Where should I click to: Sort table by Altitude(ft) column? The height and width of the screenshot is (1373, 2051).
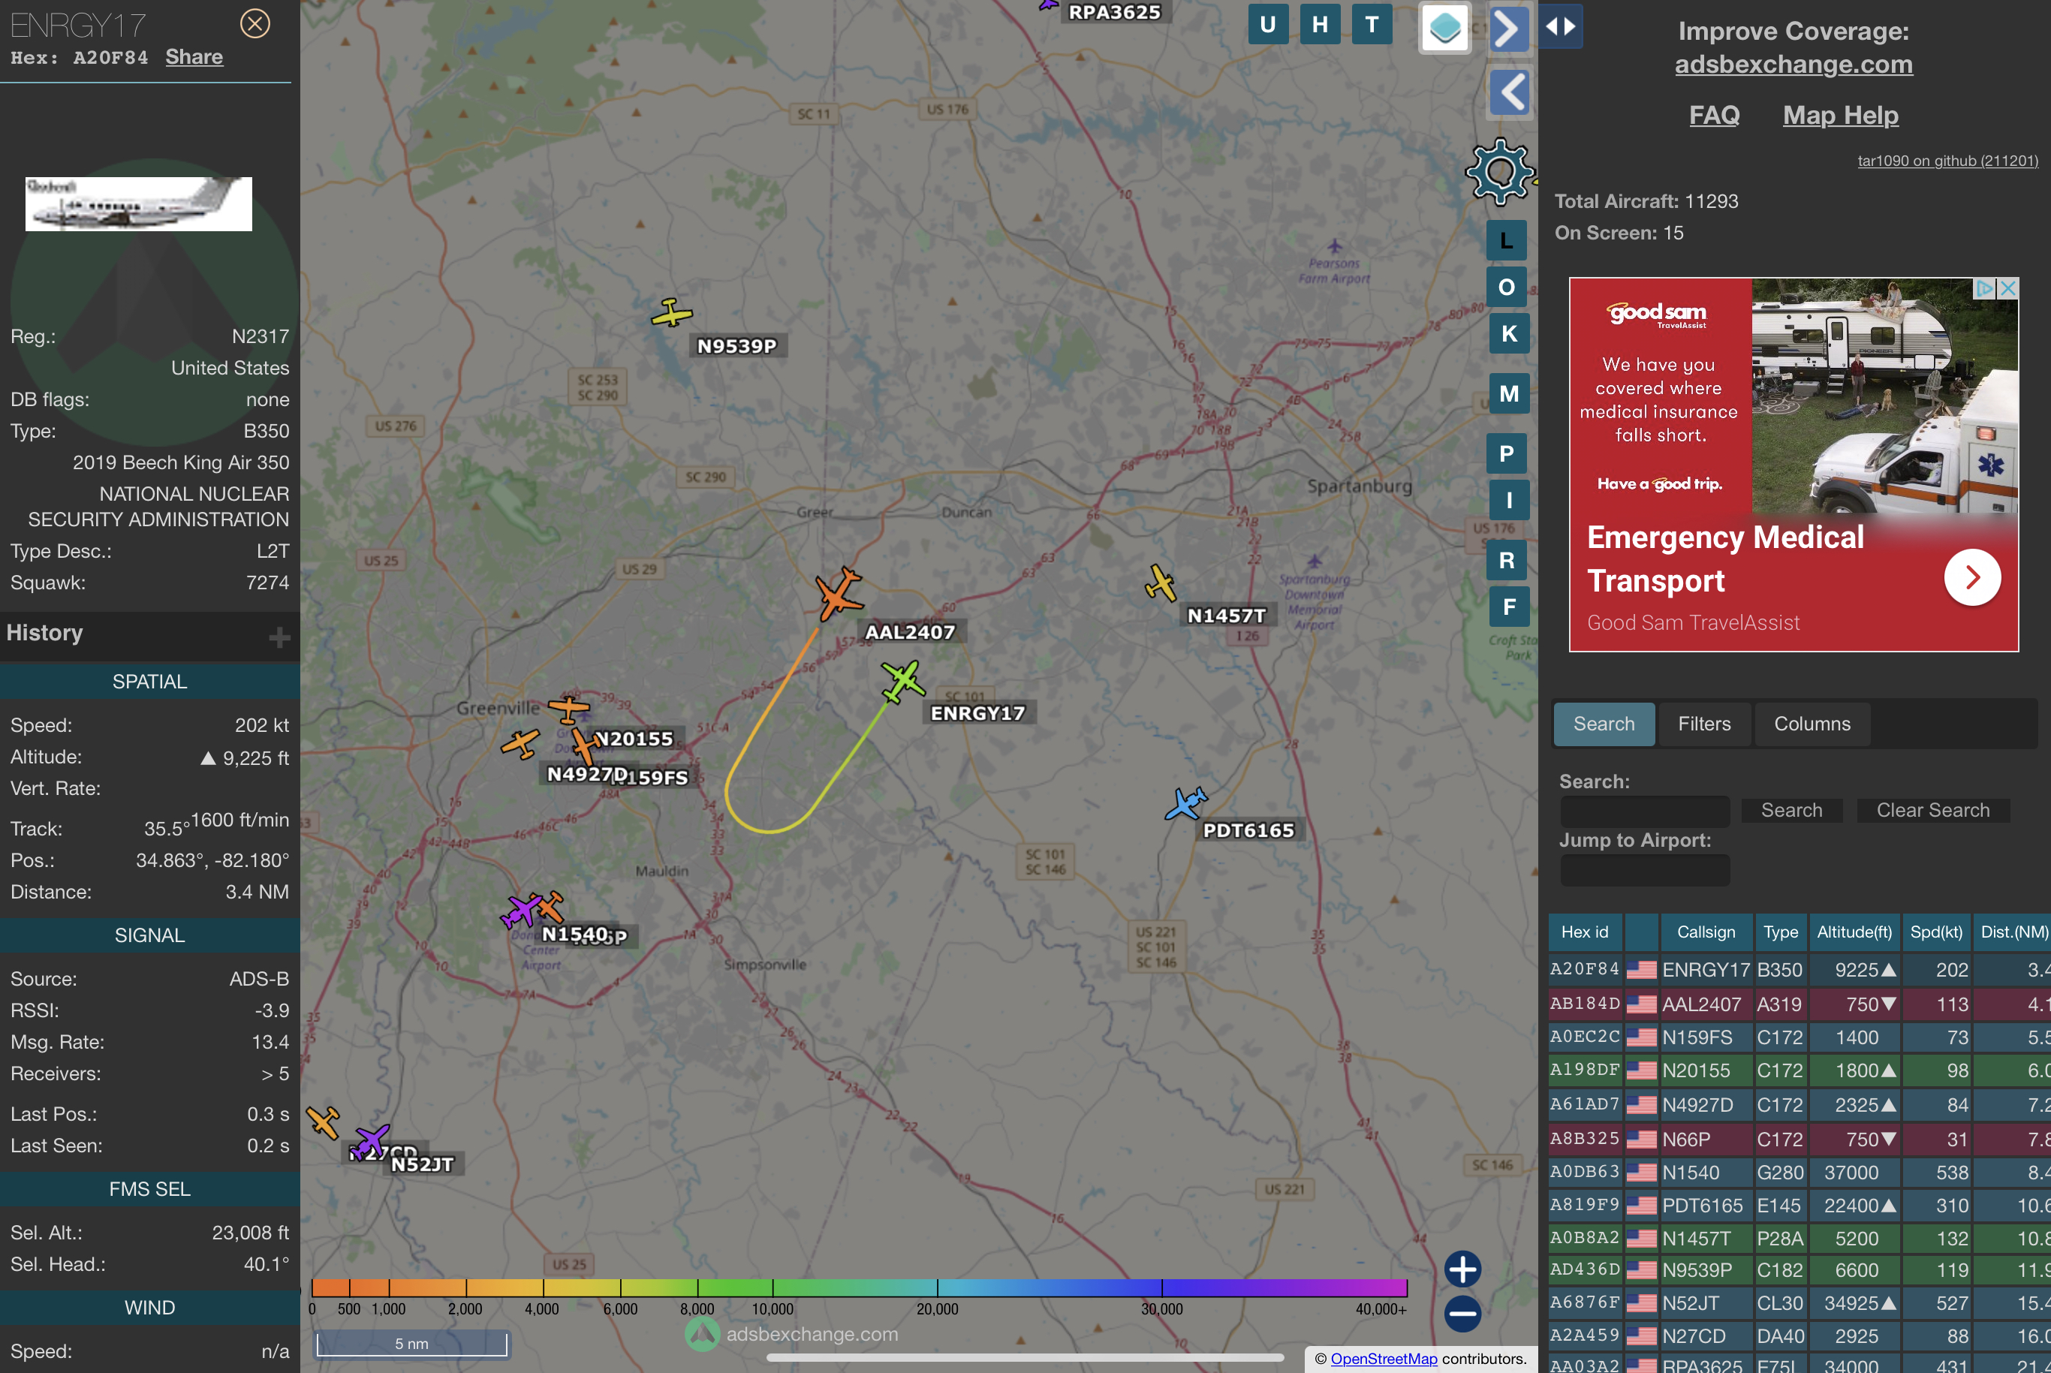pyautogui.click(x=1854, y=932)
